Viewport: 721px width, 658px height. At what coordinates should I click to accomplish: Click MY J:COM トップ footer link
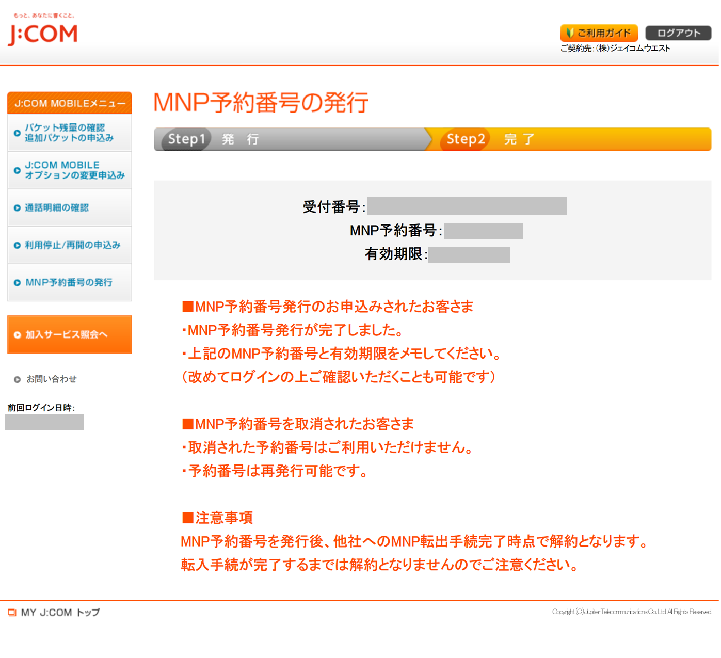tap(60, 613)
